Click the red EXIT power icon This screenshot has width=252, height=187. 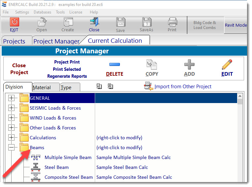[x=14, y=22]
